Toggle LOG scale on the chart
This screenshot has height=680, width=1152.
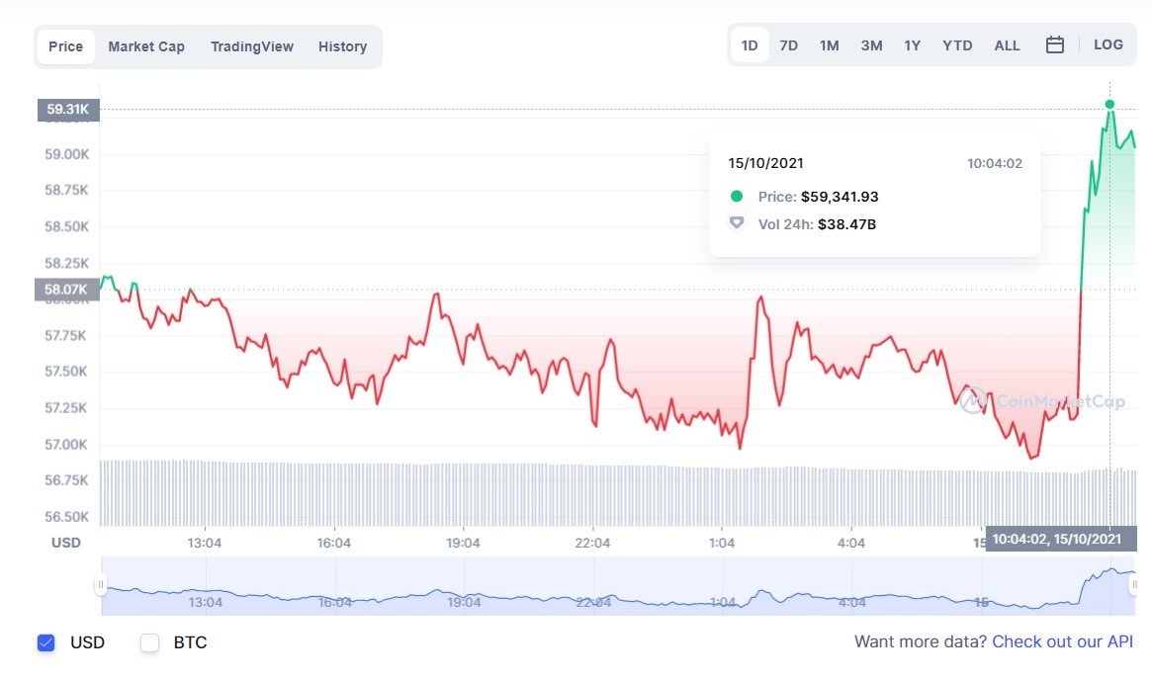1108,45
